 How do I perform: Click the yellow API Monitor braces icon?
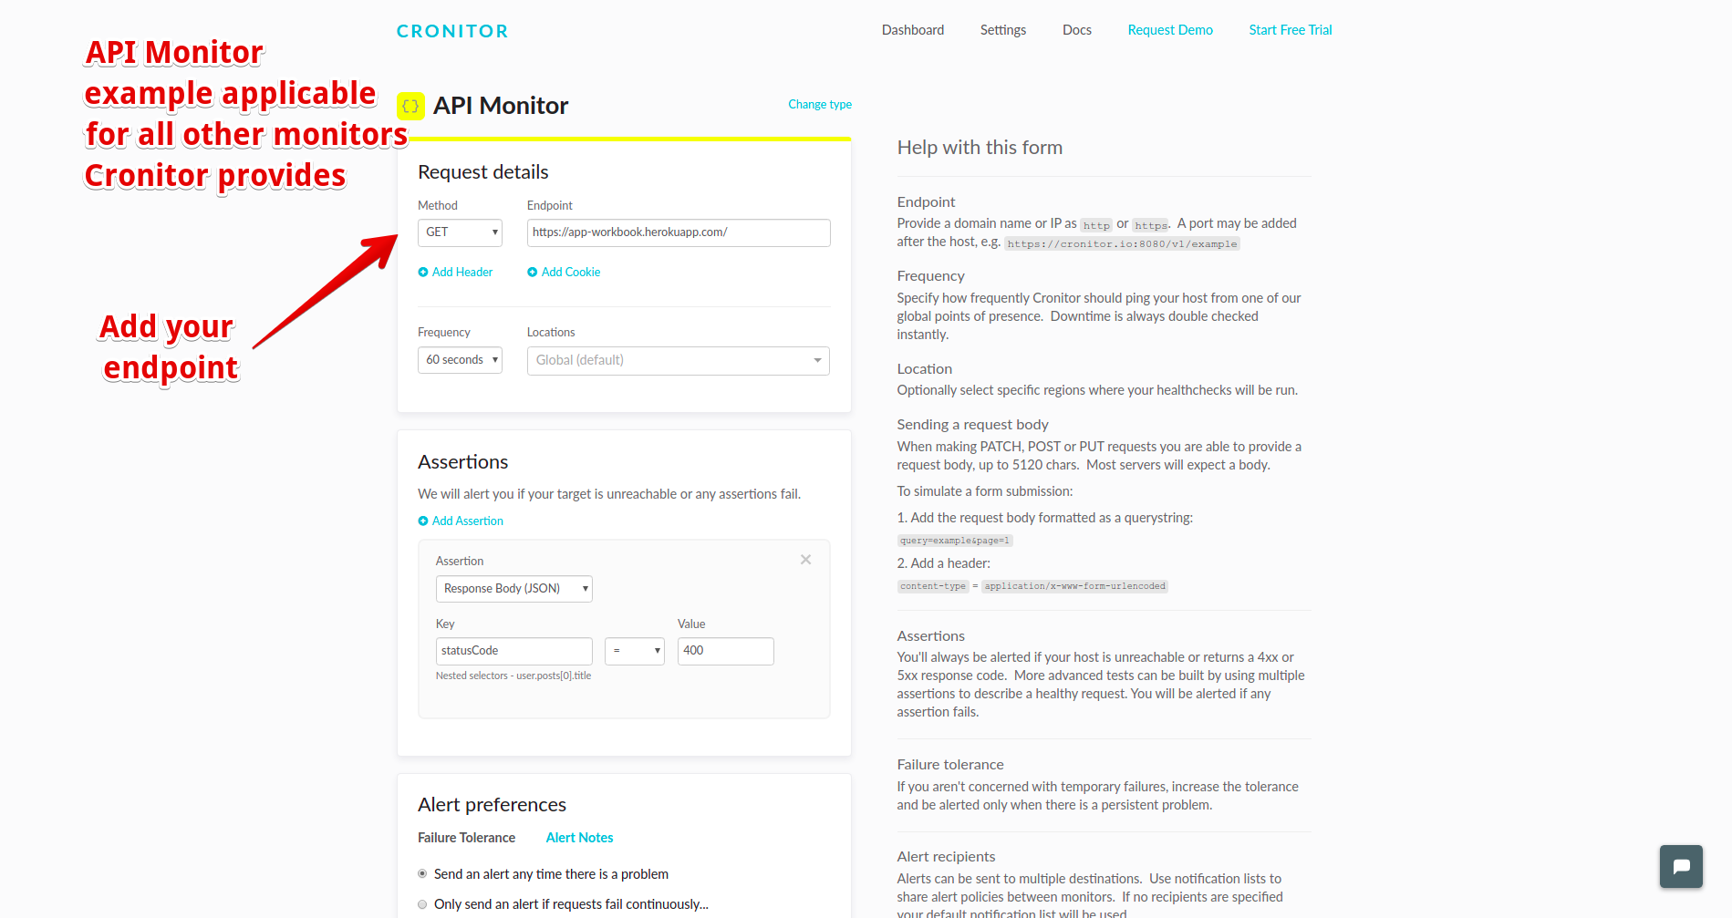[410, 106]
